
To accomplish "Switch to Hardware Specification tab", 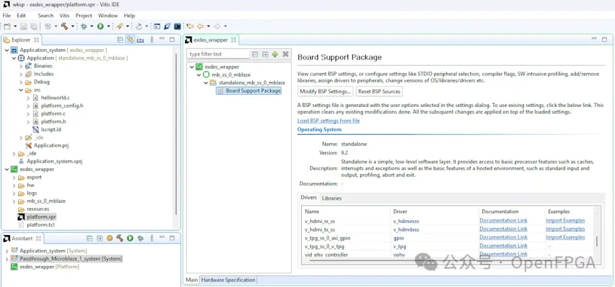I will pos(228,280).
